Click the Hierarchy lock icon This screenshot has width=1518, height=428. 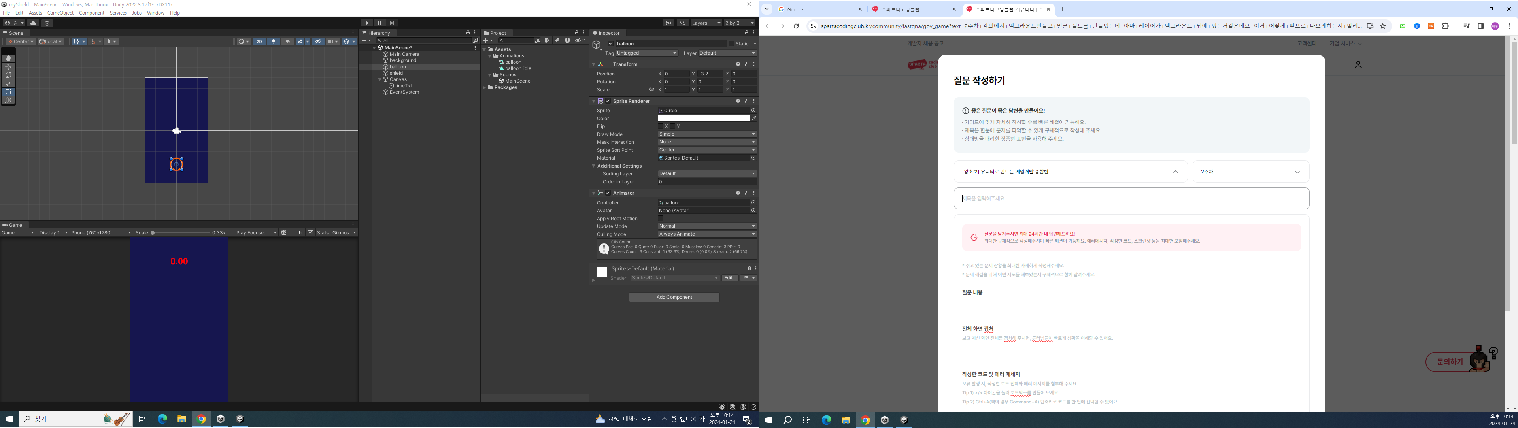(468, 33)
